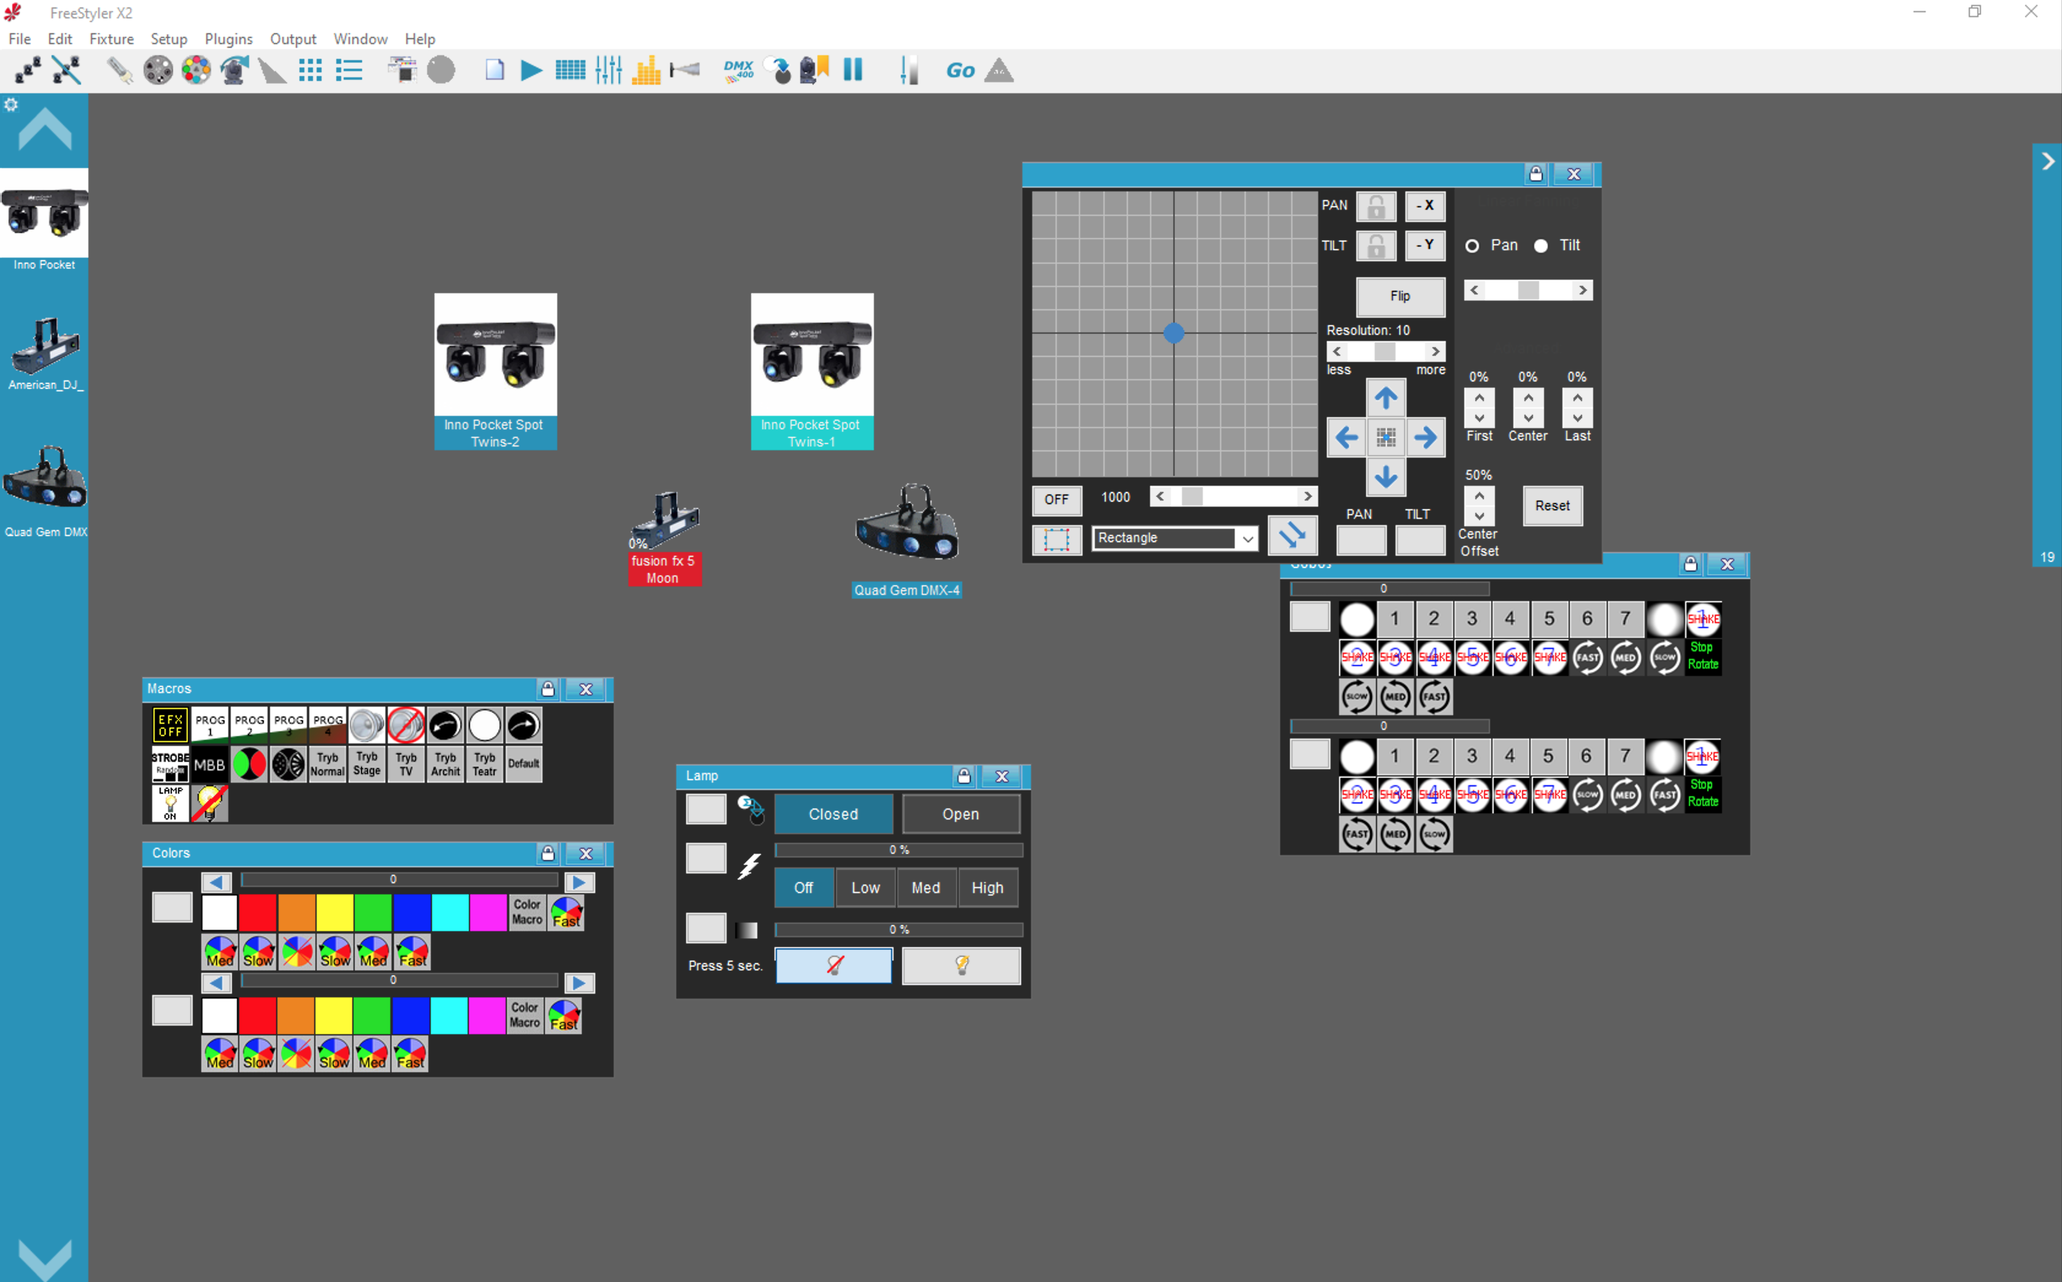
Task: Expand the right side panel arrow
Action: tap(2047, 161)
